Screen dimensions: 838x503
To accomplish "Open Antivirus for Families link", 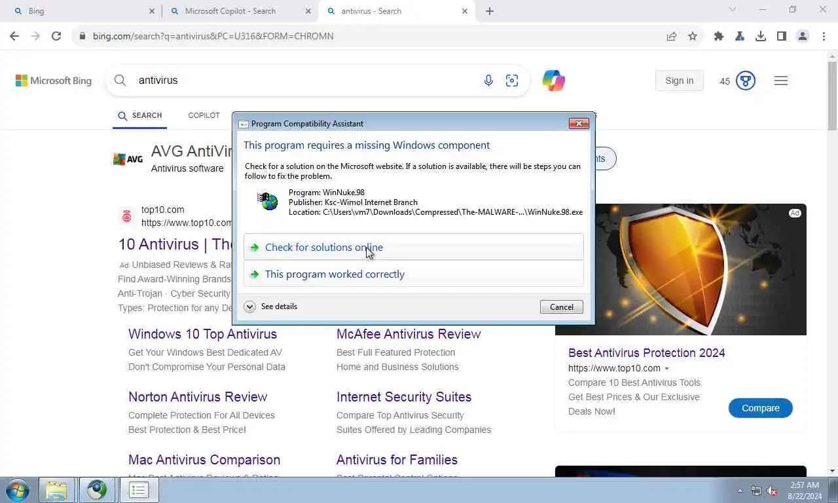I will pos(397,460).
